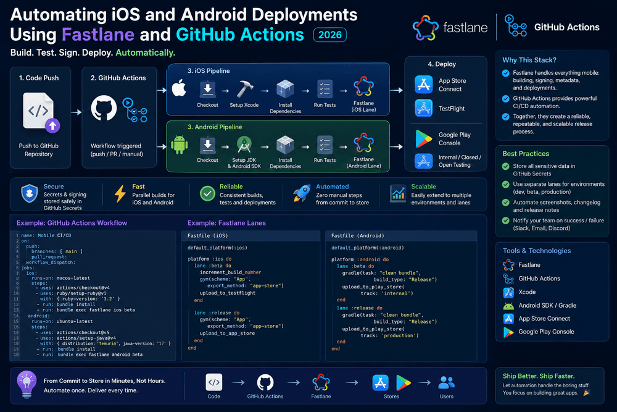Click Google Play Console icon in Tools list
Viewport: 617px width, 412px height.
(x=508, y=332)
